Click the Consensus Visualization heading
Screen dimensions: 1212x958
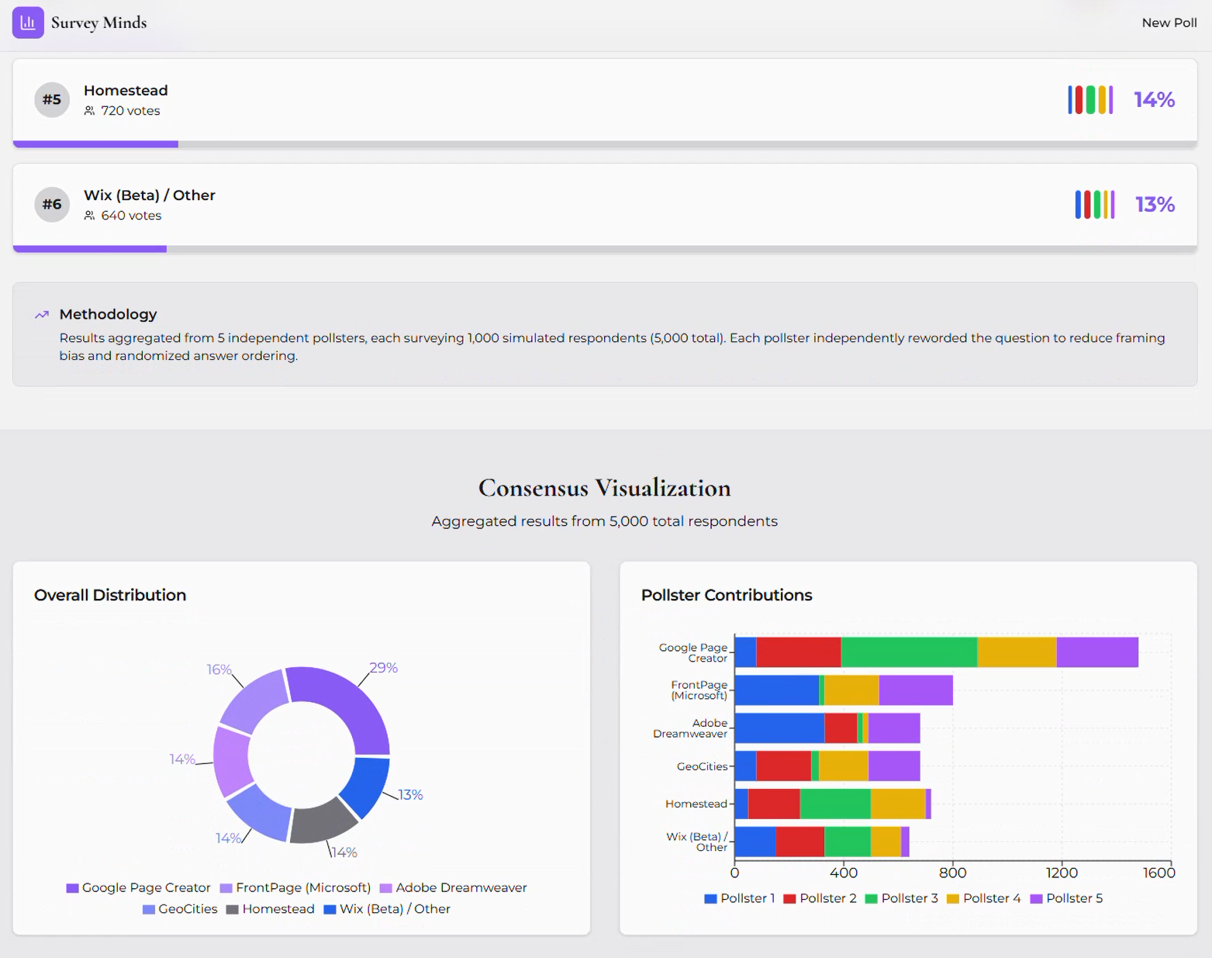point(604,488)
